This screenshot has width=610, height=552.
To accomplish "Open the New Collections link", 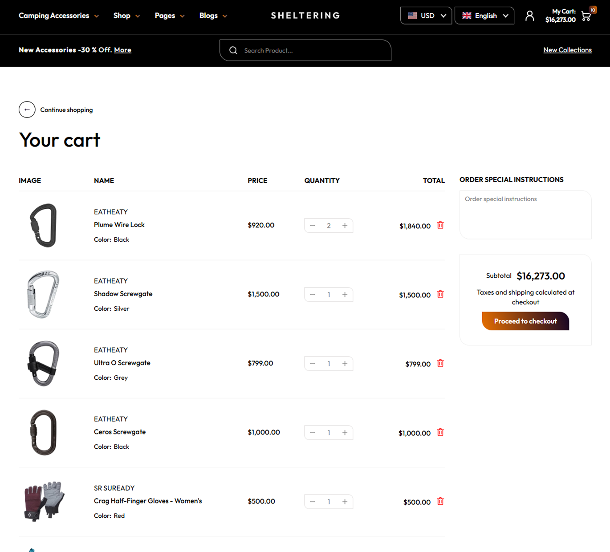I will pyautogui.click(x=567, y=50).
